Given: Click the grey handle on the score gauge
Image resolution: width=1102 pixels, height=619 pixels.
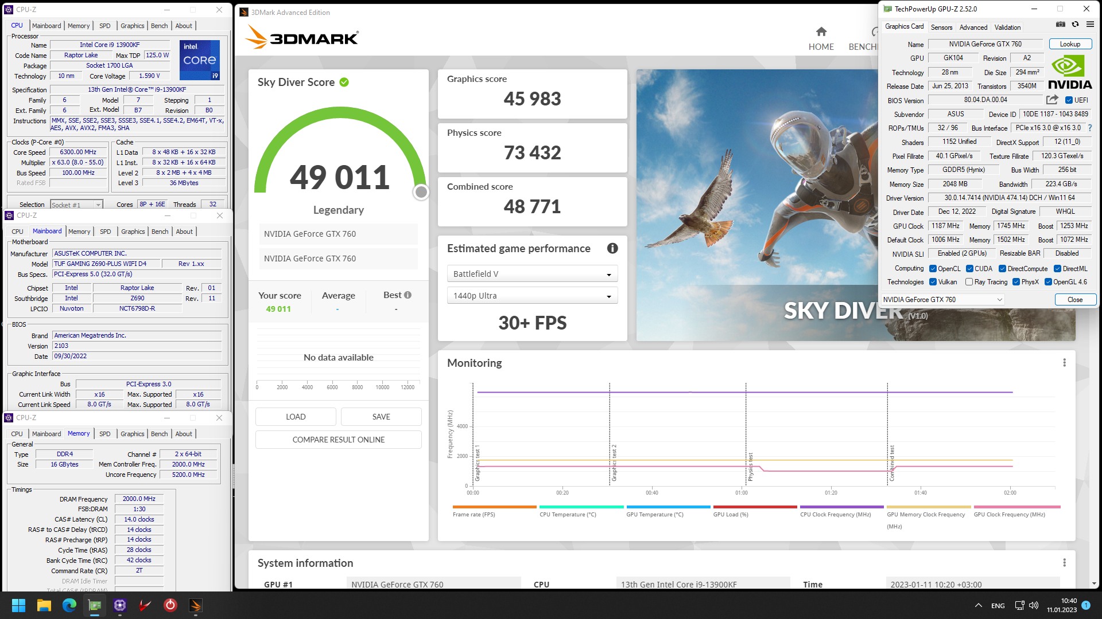Looking at the screenshot, I should coord(421,192).
